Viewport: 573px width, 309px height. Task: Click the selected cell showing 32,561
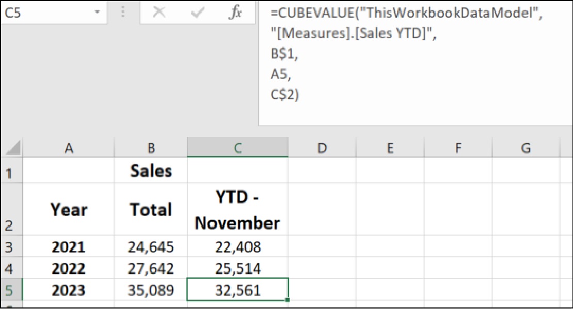click(237, 290)
